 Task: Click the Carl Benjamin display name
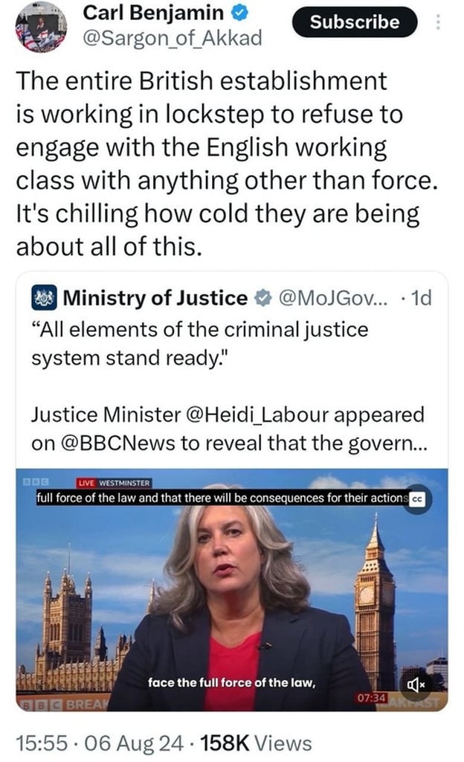[x=153, y=13]
